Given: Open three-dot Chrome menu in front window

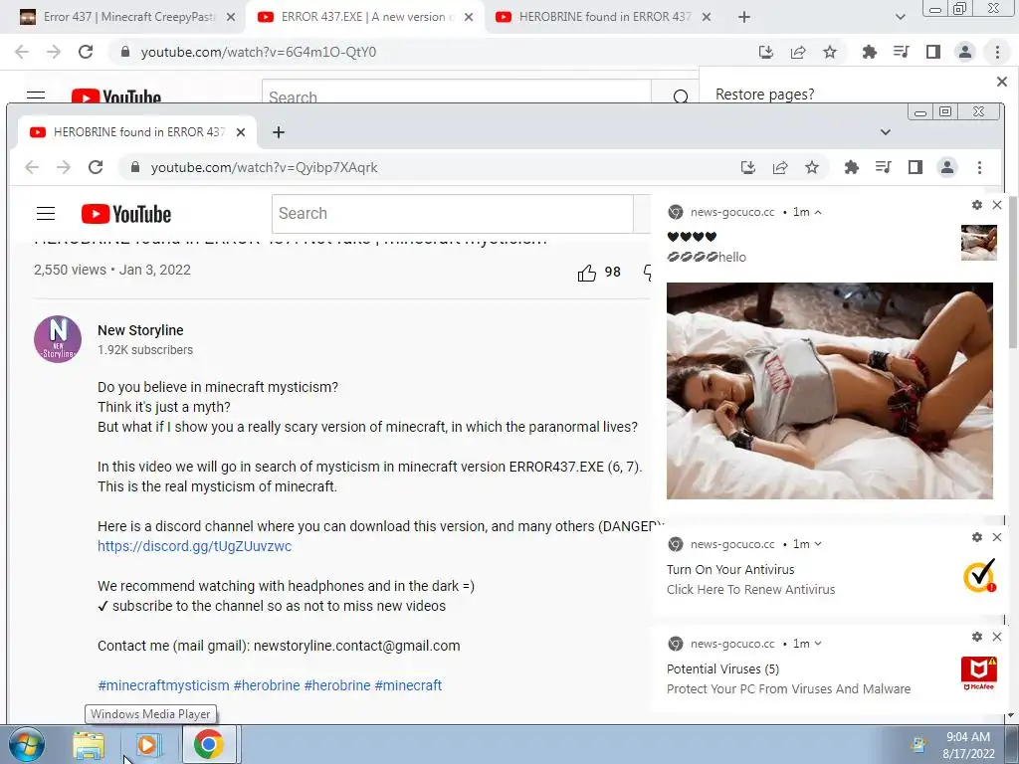Looking at the screenshot, I should 979,167.
